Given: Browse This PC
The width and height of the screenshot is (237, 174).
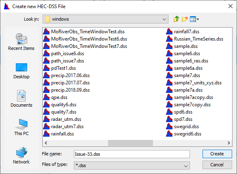Looking at the screenshot, I should tap(22, 127).
